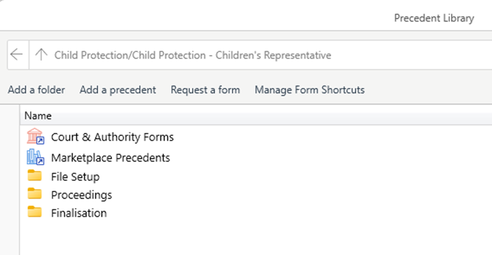
Task: Click the back arrow navigation icon
Action: tap(17, 55)
